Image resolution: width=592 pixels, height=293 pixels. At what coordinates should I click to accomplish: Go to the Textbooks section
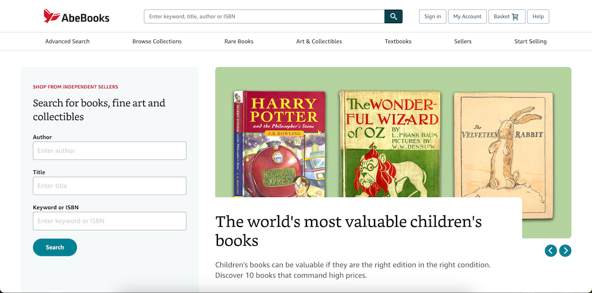coord(398,42)
